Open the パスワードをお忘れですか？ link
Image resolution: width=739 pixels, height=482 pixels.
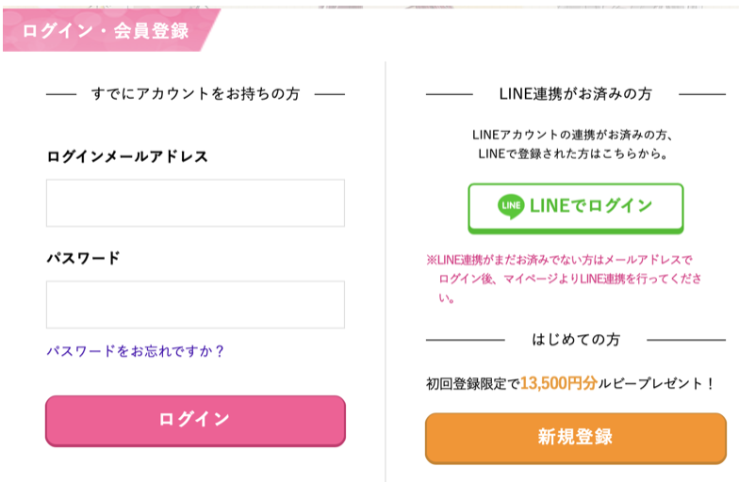point(136,351)
